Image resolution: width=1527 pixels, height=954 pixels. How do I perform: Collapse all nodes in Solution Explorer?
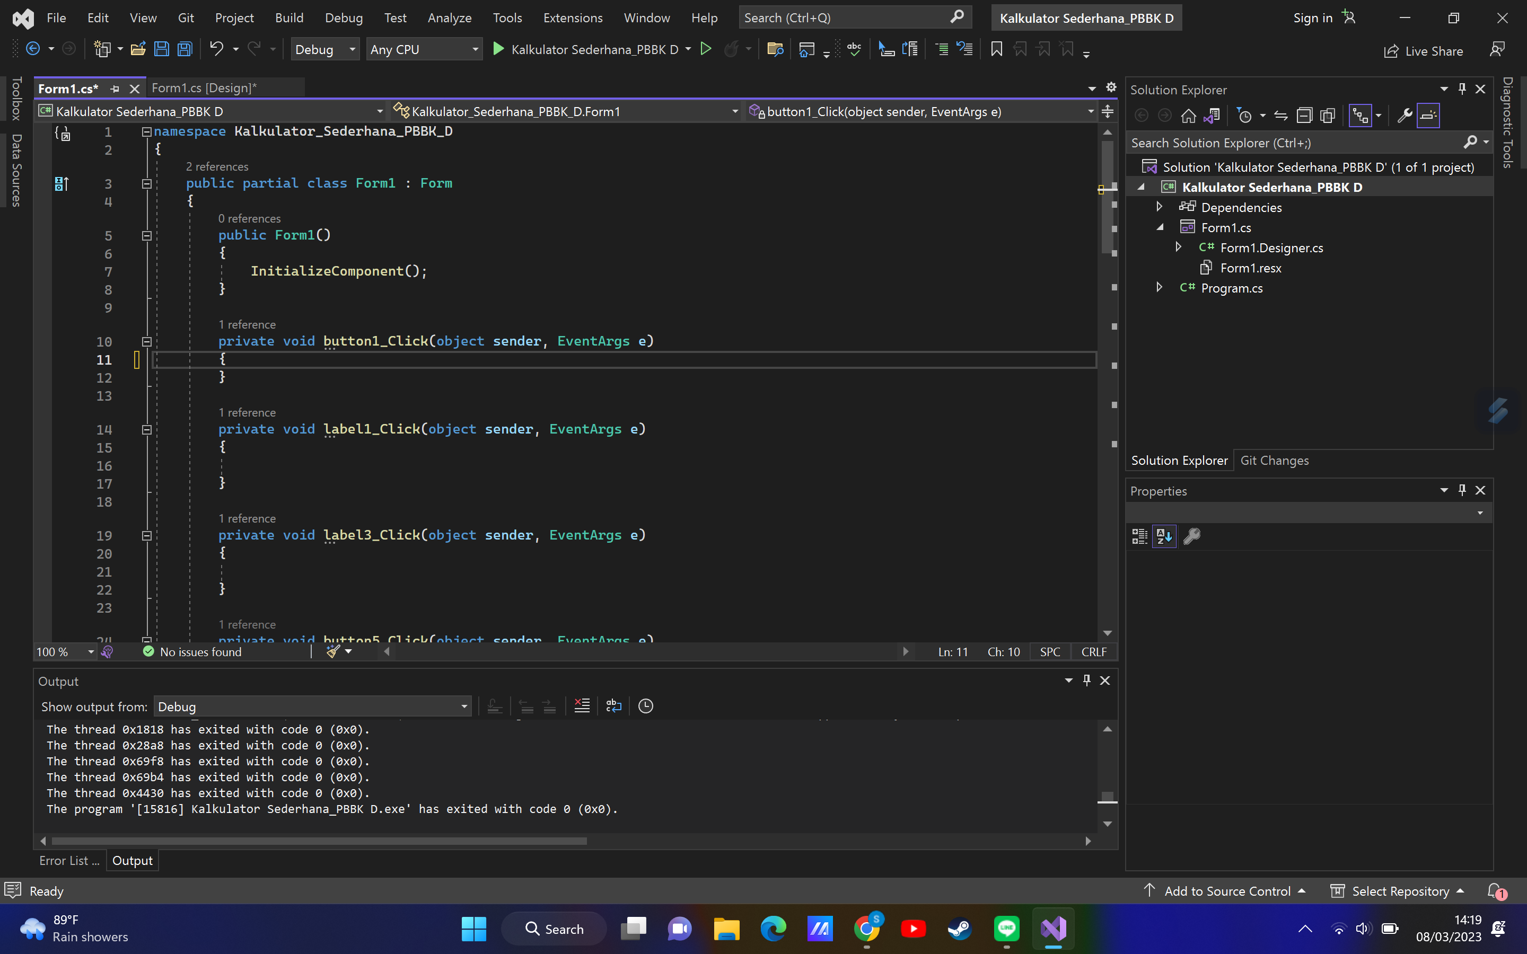pyautogui.click(x=1305, y=115)
